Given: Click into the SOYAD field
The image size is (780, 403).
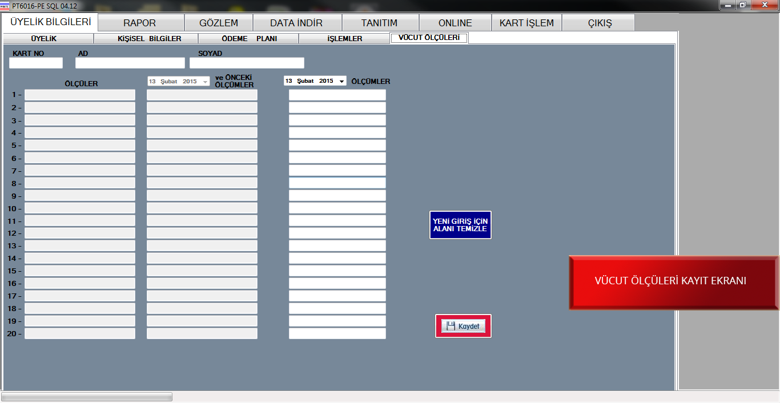Looking at the screenshot, I should (247, 63).
